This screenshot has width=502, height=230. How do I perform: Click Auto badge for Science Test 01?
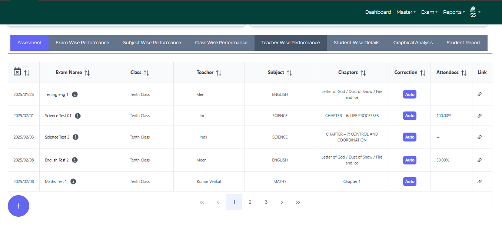[409, 116]
